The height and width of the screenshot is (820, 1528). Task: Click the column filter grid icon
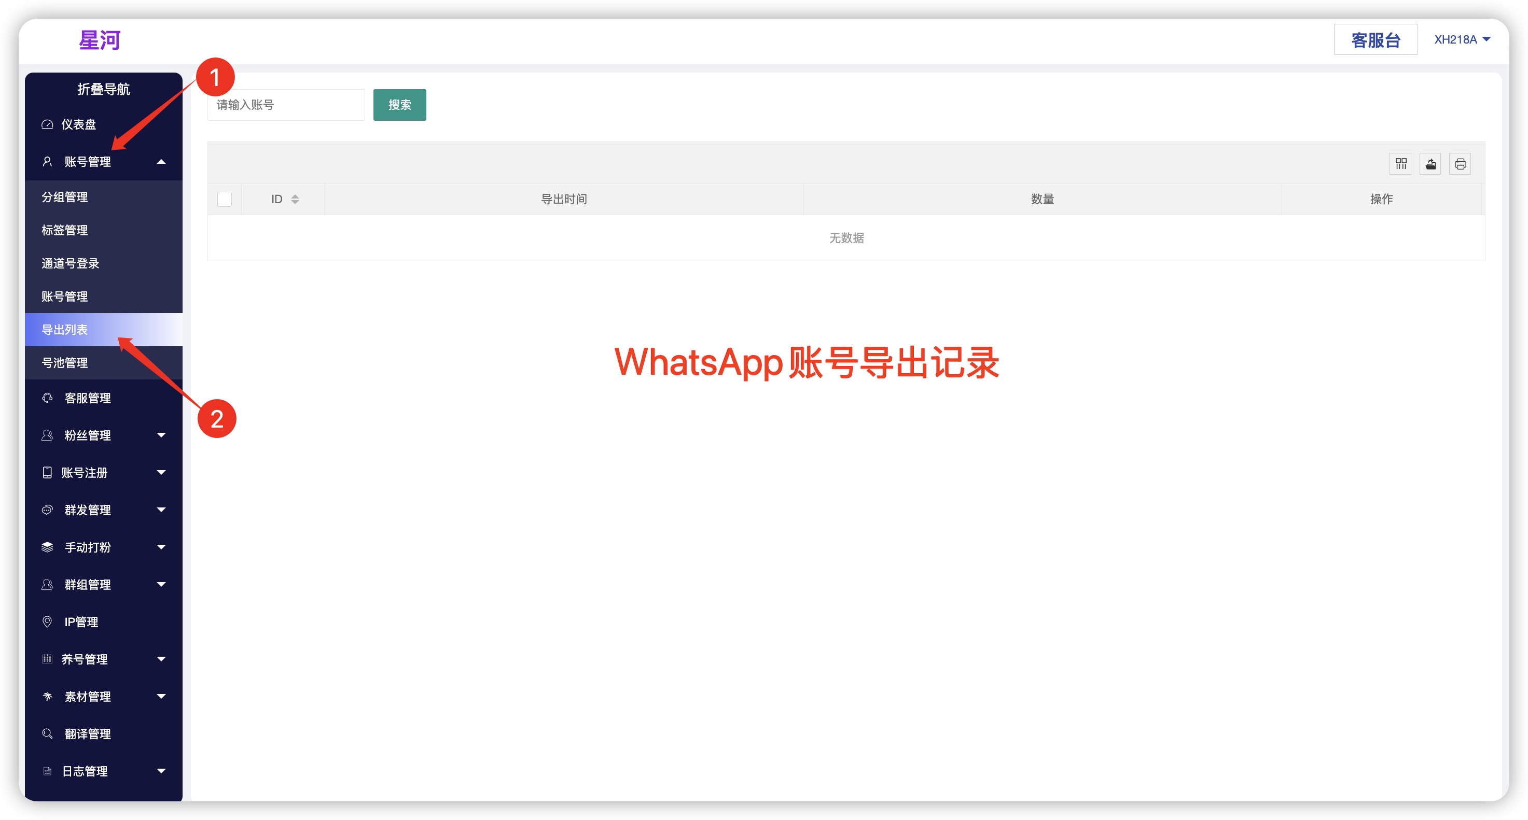click(1400, 164)
